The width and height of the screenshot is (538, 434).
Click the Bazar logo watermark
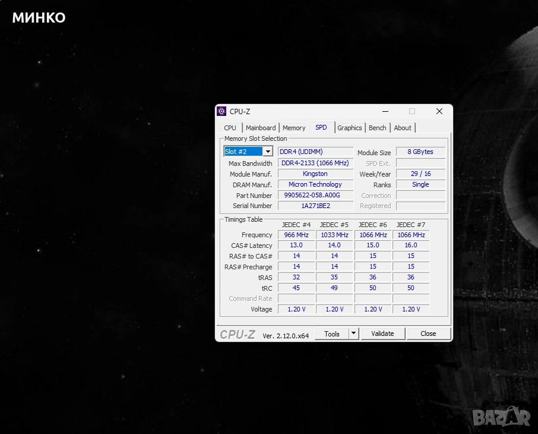(x=502, y=418)
